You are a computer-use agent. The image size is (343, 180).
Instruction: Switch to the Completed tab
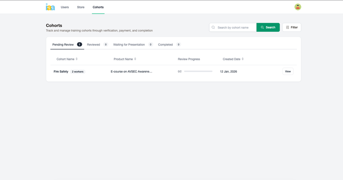(x=165, y=45)
